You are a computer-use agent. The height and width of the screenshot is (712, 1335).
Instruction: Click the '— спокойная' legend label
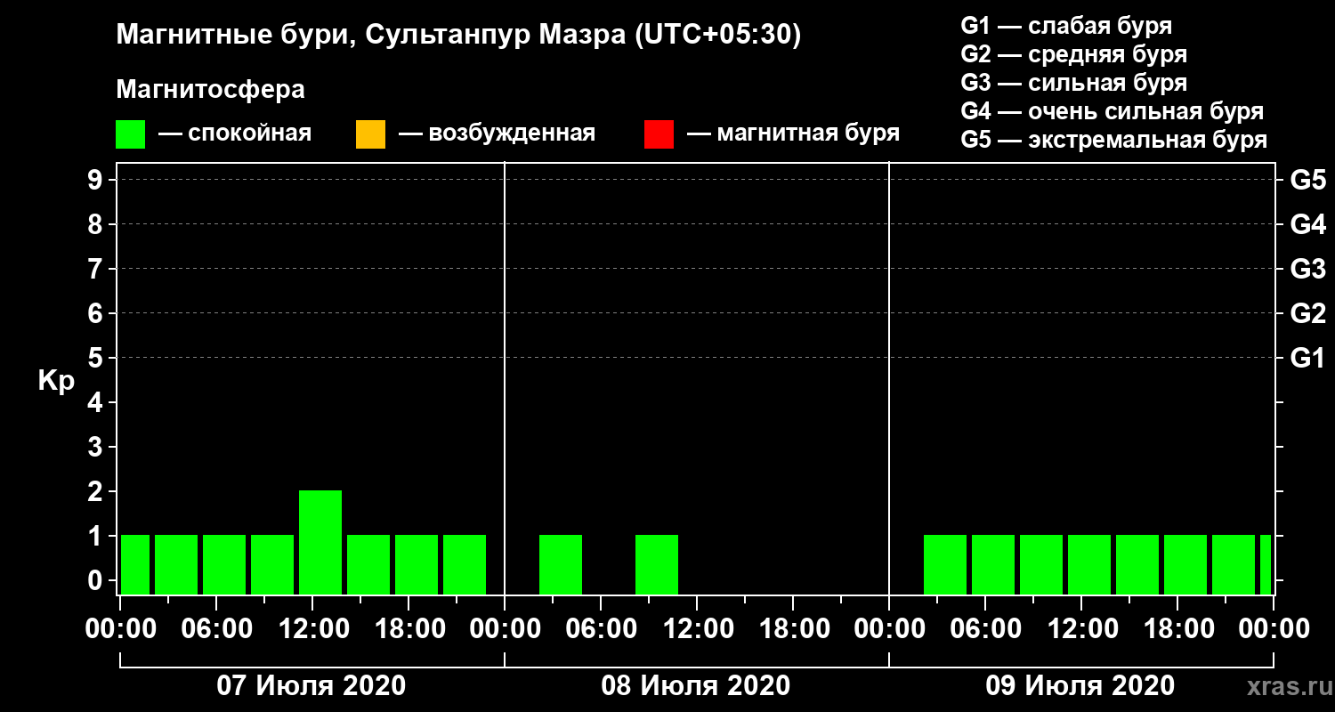click(x=235, y=134)
